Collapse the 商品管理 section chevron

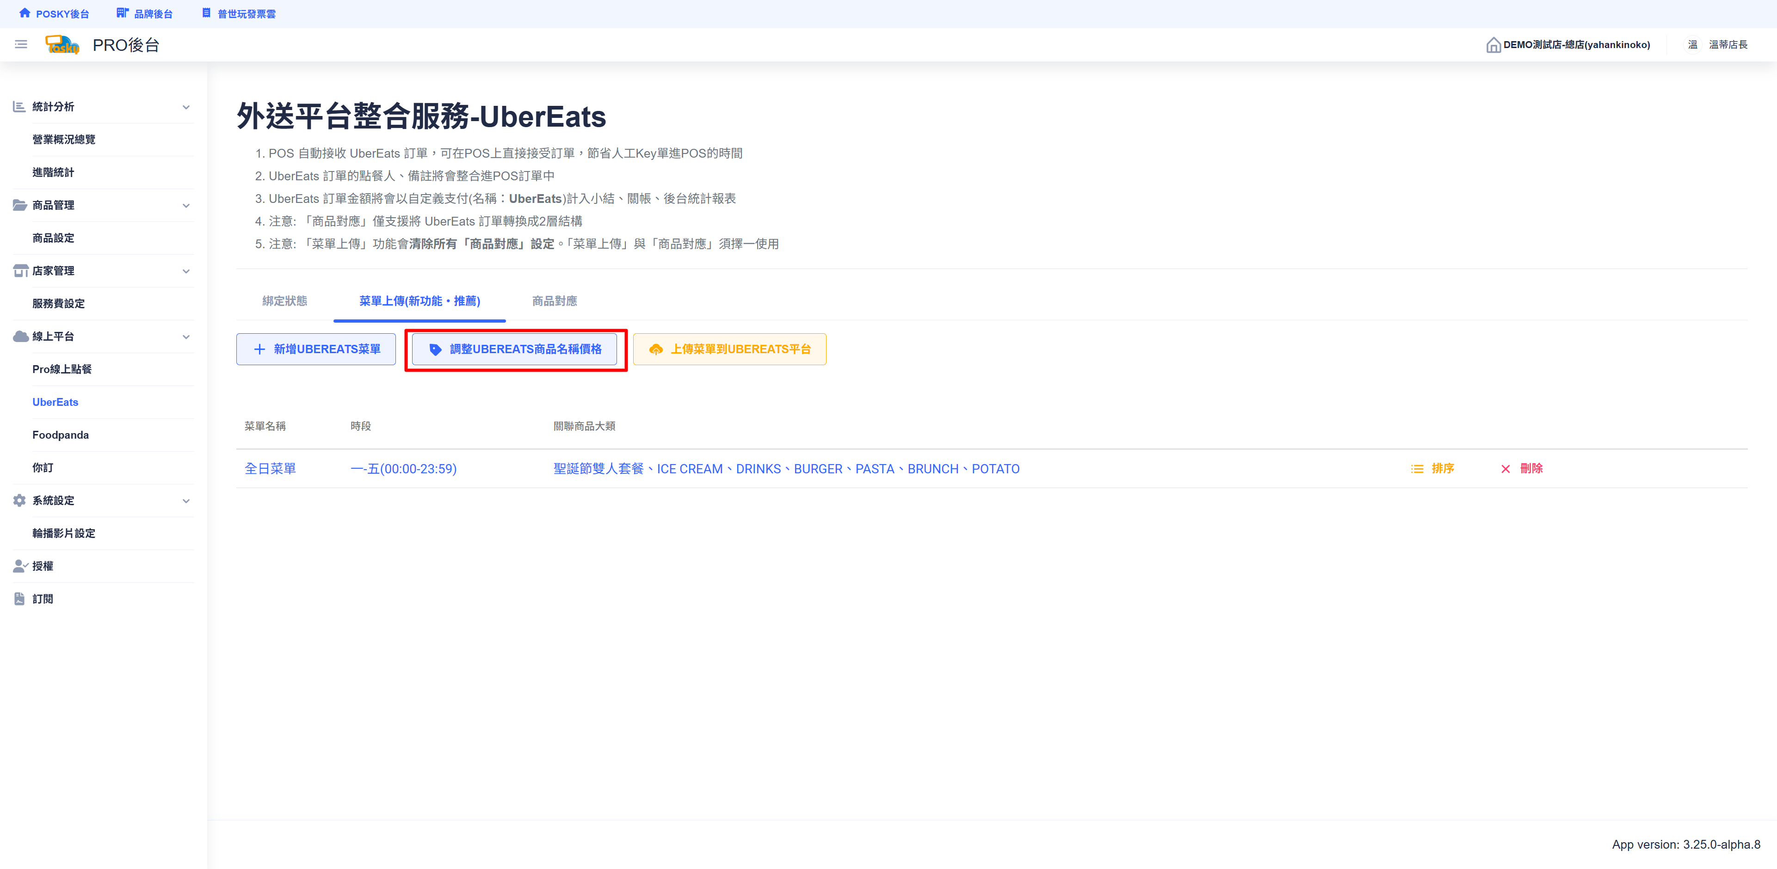point(185,205)
